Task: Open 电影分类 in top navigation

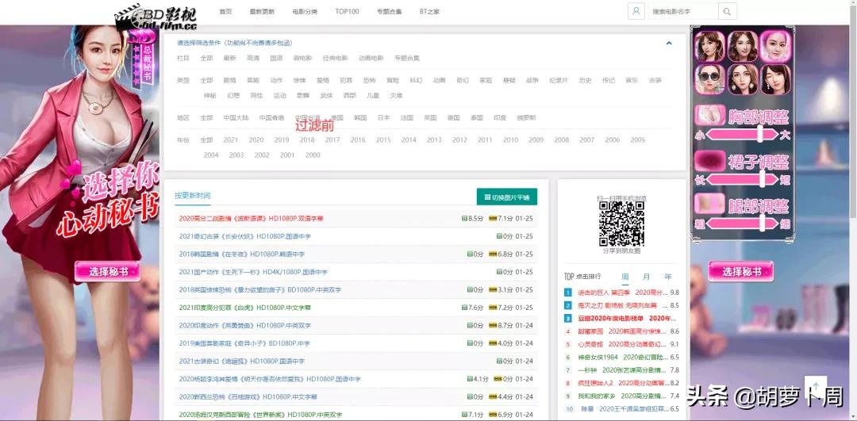Action: (x=305, y=11)
